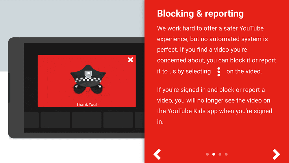Click the three-dot menu icon in the text
The image size is (289, 163).
[219, 72]
